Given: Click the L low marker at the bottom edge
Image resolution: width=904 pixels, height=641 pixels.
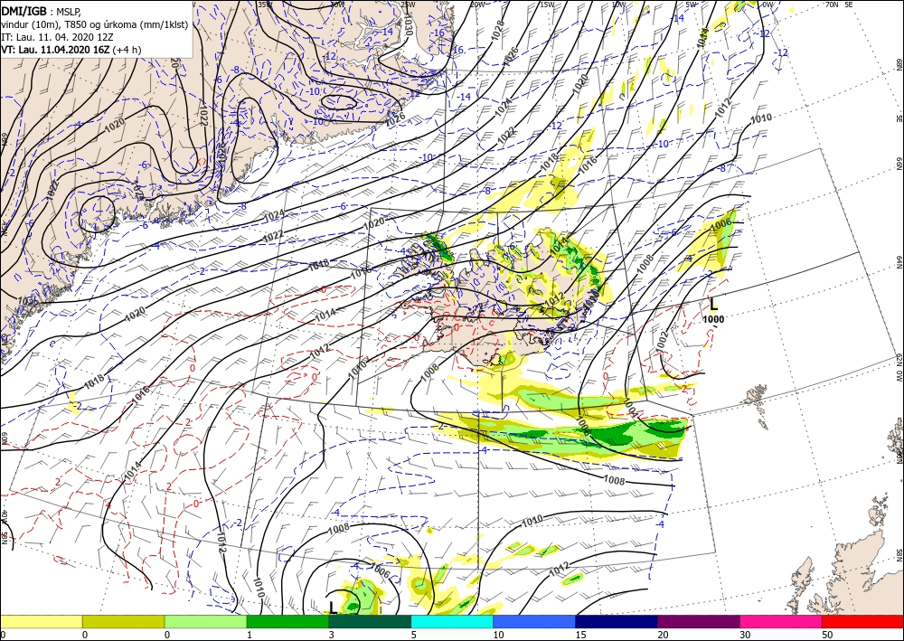Looking at the screenshot, I should pyautogui.click(x=333, y=607).
